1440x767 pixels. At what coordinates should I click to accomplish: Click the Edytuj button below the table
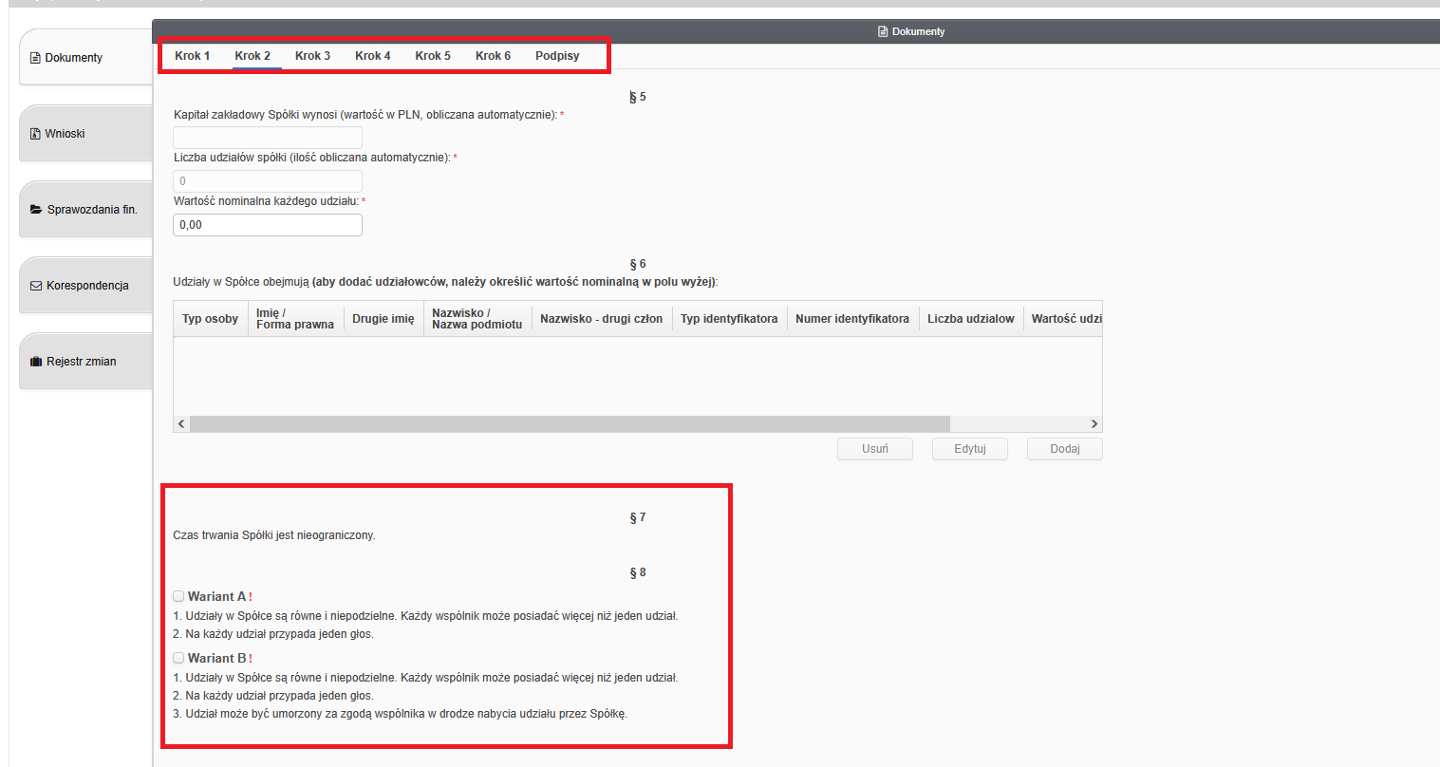pyautogui.click(x=970, y=449)
